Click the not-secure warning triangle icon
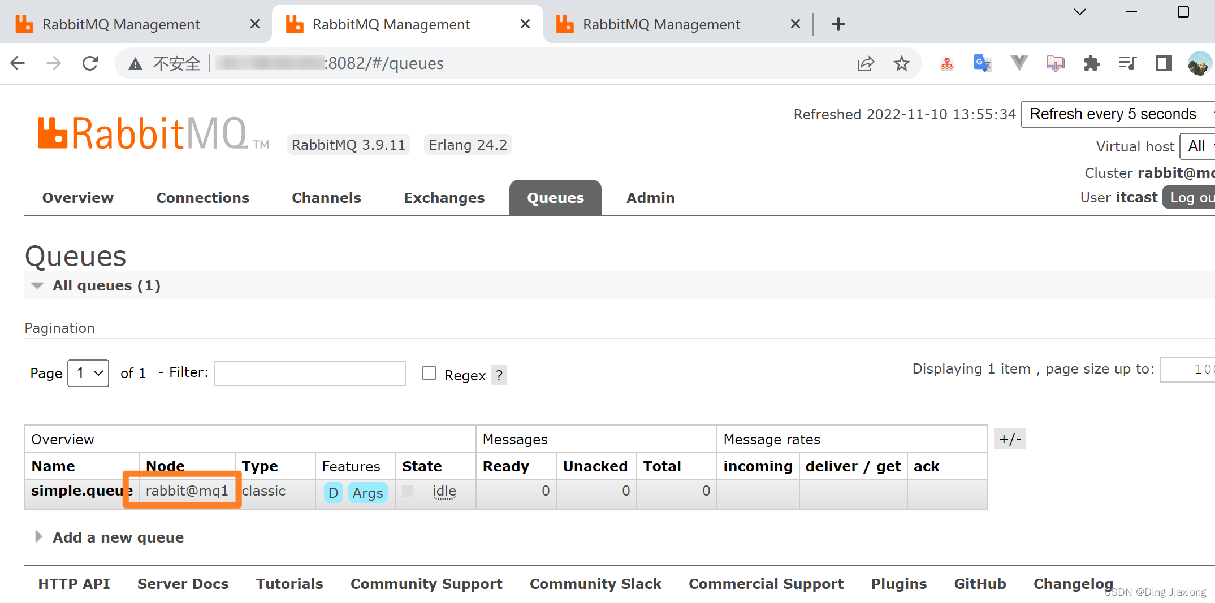The image size is (1215, 603). [135, 64]
